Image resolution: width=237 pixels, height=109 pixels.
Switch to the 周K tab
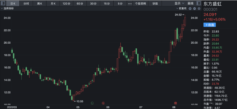coord(40,4)
